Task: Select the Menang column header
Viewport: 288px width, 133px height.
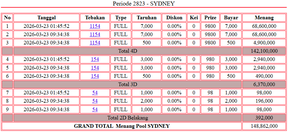Action: pyautogui.click(x=264, y=18)
